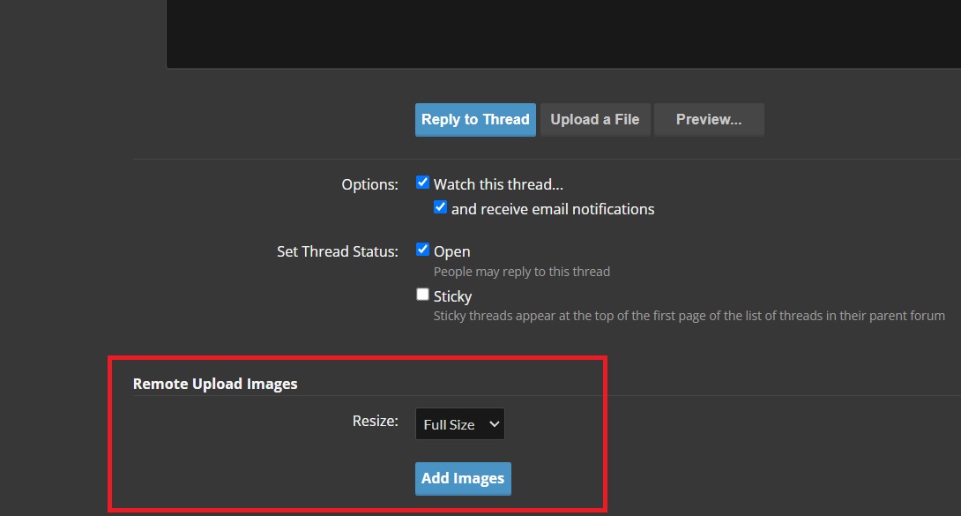The width and height of the screenshot is (961, 516).
Task: Click the Reply to Thread button
Action: click(x=475, y=120)
